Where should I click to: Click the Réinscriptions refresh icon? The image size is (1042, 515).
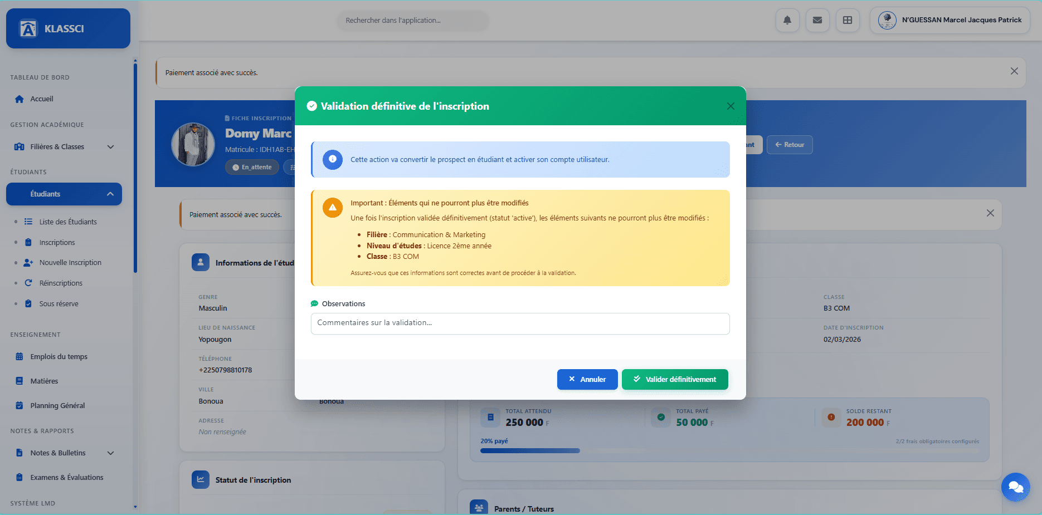point(28,283)
